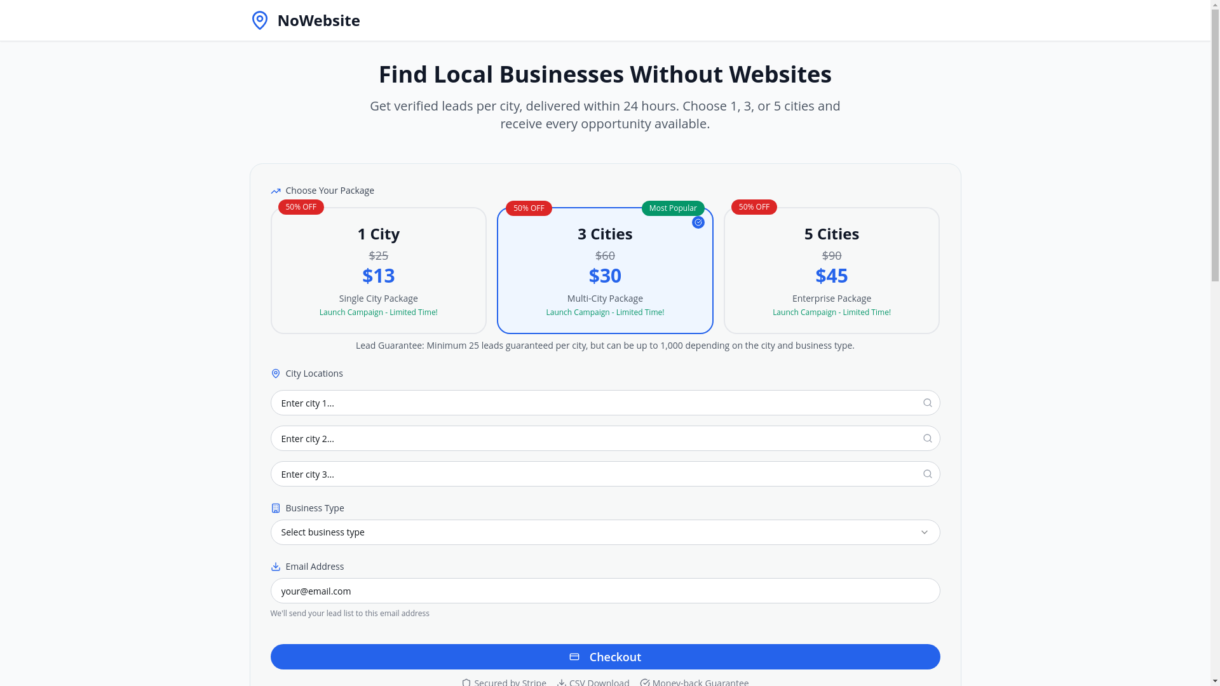
Task: Click the search icon in city 1 field
Action: pos(928,403)
